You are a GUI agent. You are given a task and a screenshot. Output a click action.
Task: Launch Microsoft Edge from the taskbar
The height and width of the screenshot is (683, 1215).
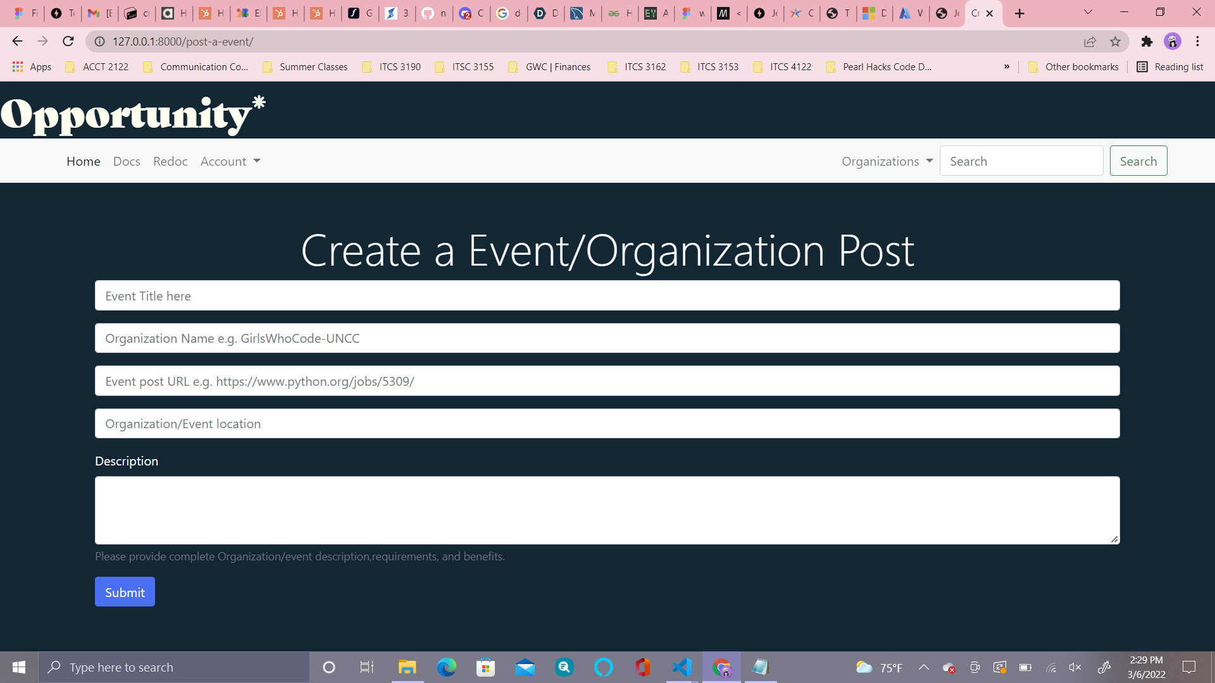447,667
